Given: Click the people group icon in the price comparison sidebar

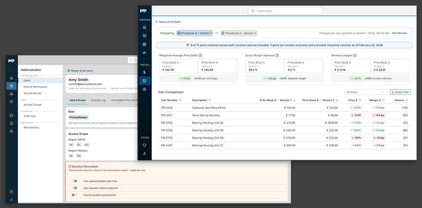Looking at the screenshot, I should pos(145,53).
